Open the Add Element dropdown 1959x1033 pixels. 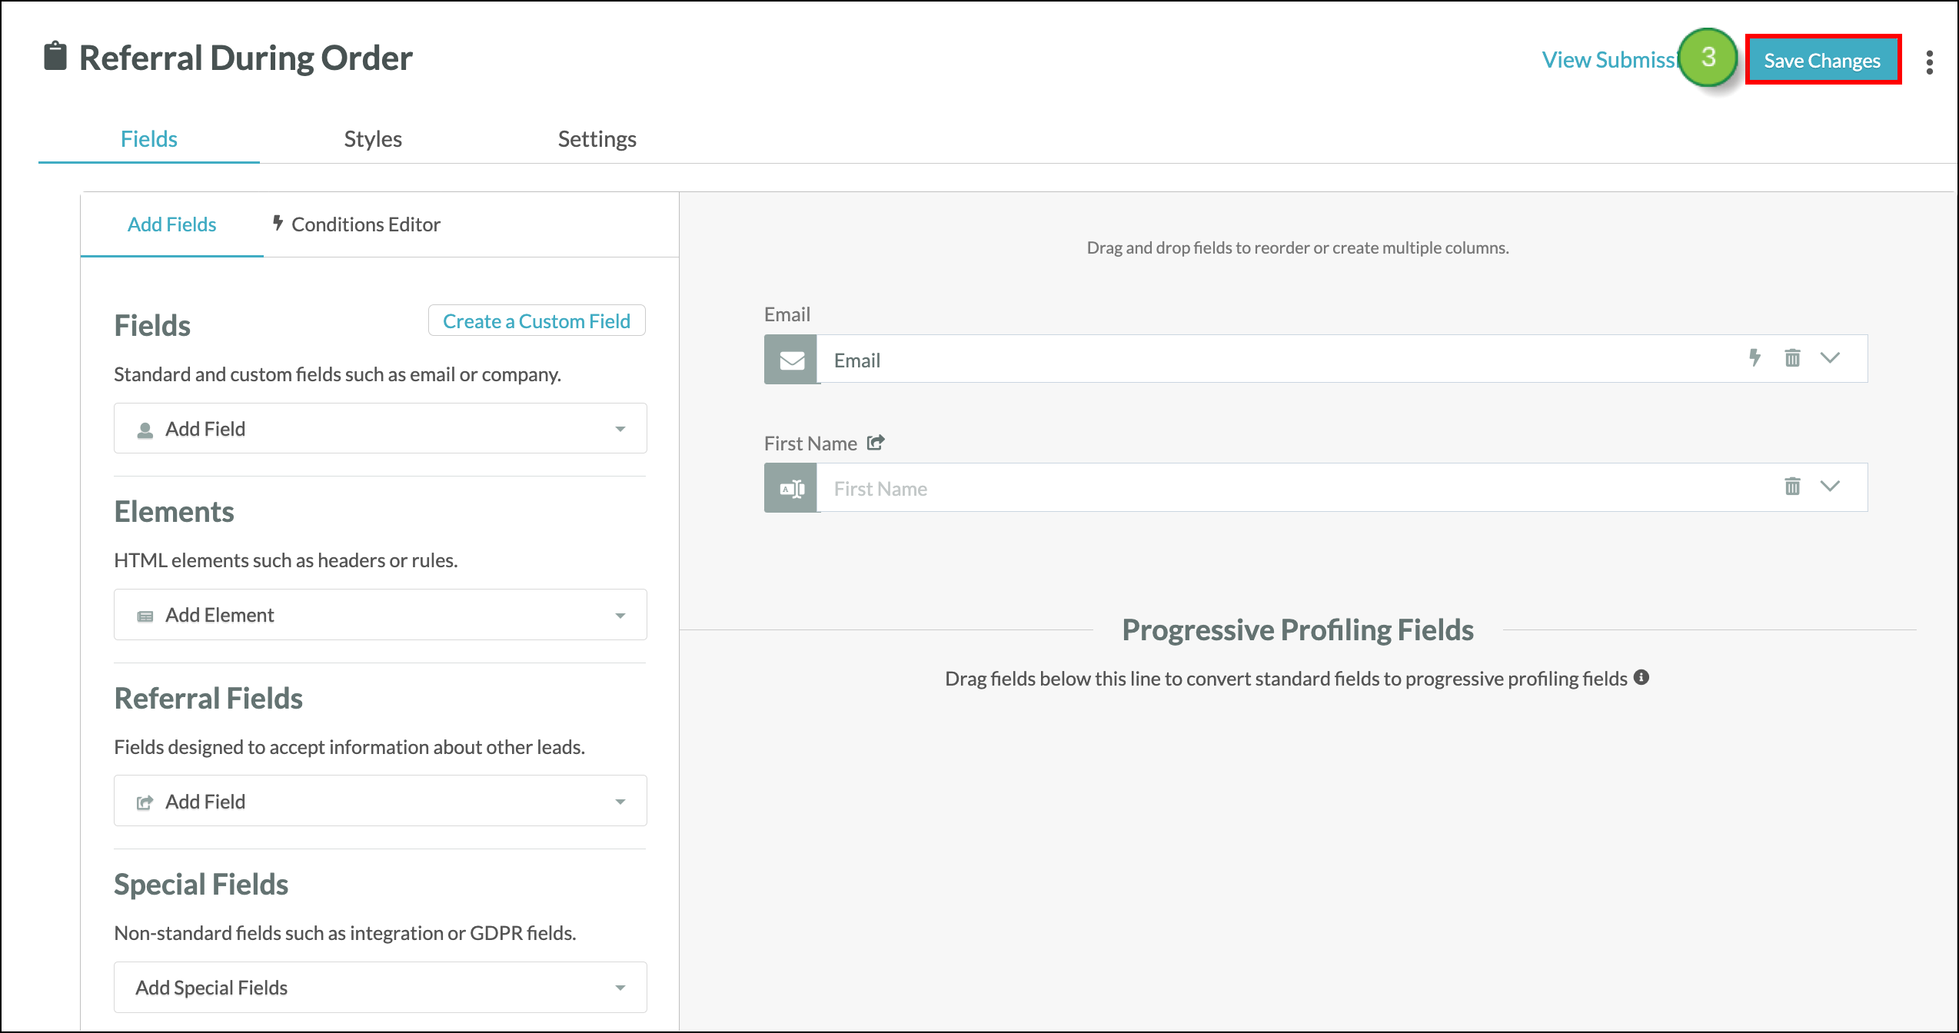381,614
